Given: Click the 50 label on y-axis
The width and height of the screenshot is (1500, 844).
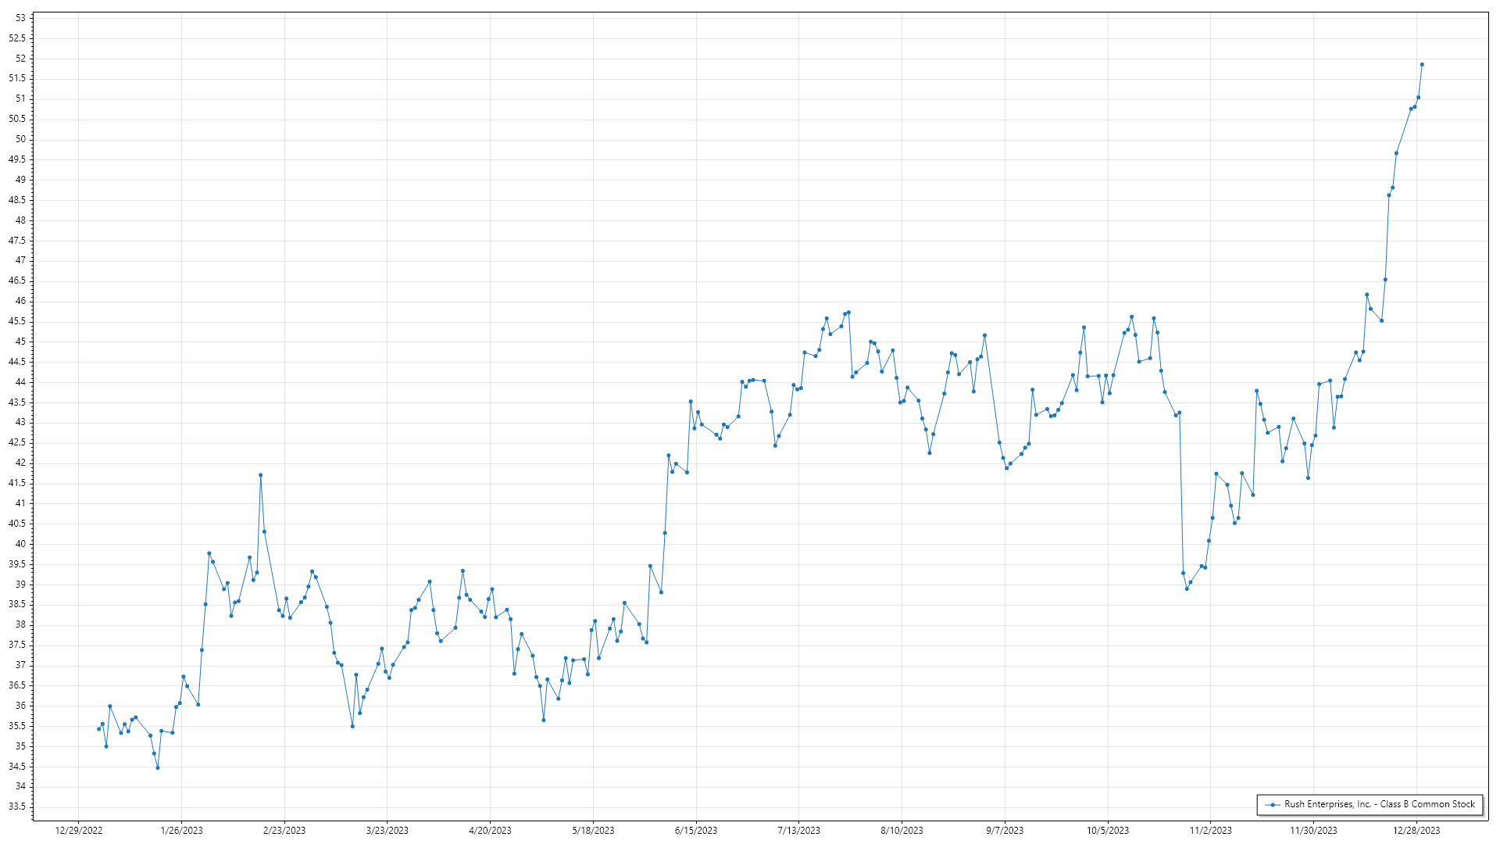Looking at the screenshot, I should [x=20, y=139].
